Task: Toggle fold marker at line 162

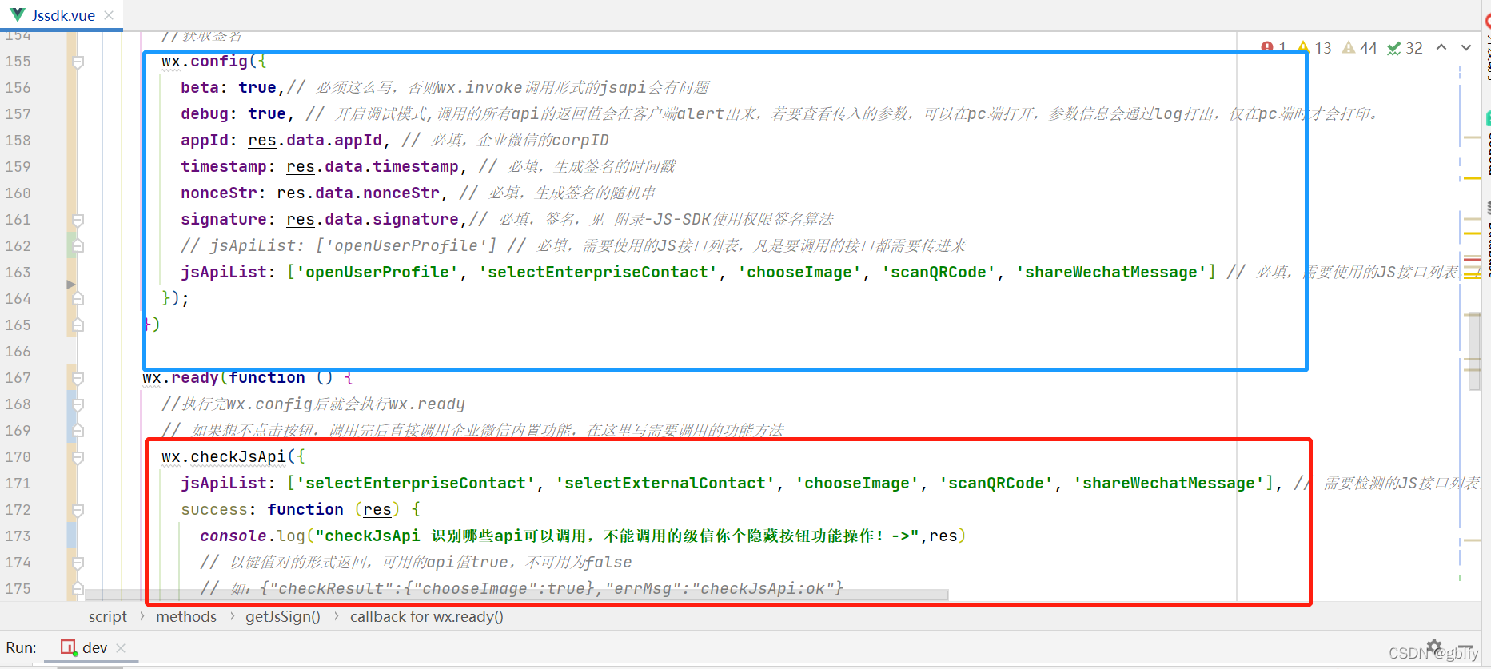Action: (x=78, y=246)
